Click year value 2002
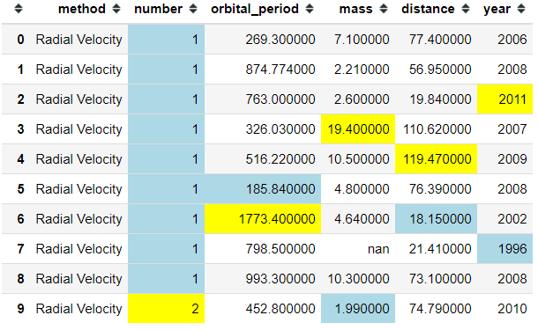 (x=512, y=219)
